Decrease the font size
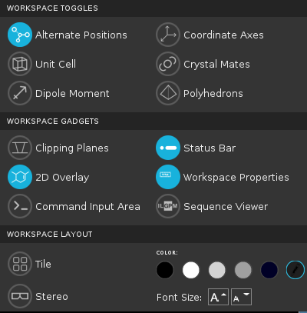This screenshot has width=307, height=313. point(241,297)
